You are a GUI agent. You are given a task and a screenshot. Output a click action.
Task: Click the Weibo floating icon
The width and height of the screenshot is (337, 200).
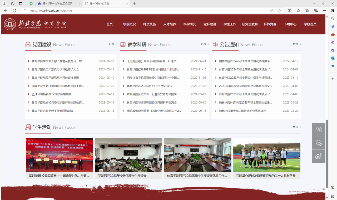pos(319,156)
